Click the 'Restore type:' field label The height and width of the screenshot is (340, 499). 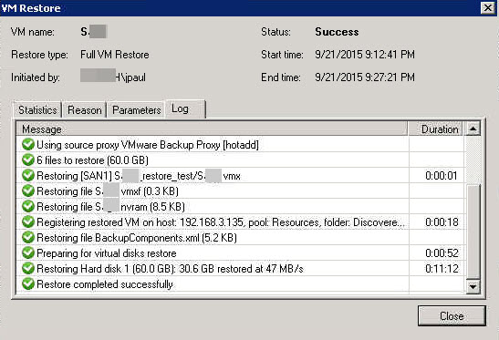(39, 55)
